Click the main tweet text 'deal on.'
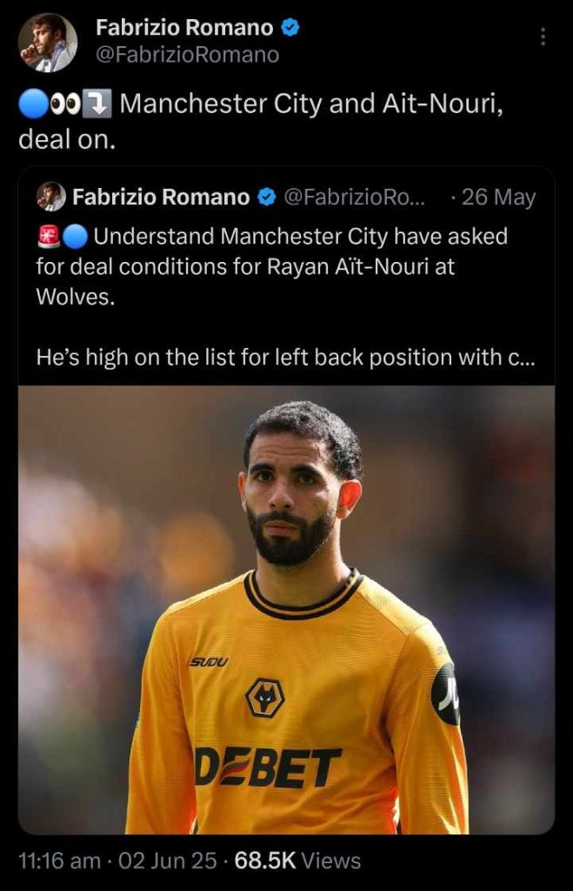 click(x=67, y=139)
